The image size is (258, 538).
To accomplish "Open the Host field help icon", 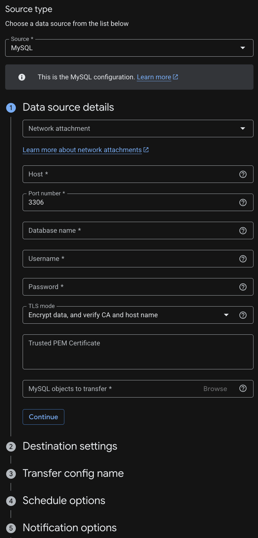I will coord(243,174).
